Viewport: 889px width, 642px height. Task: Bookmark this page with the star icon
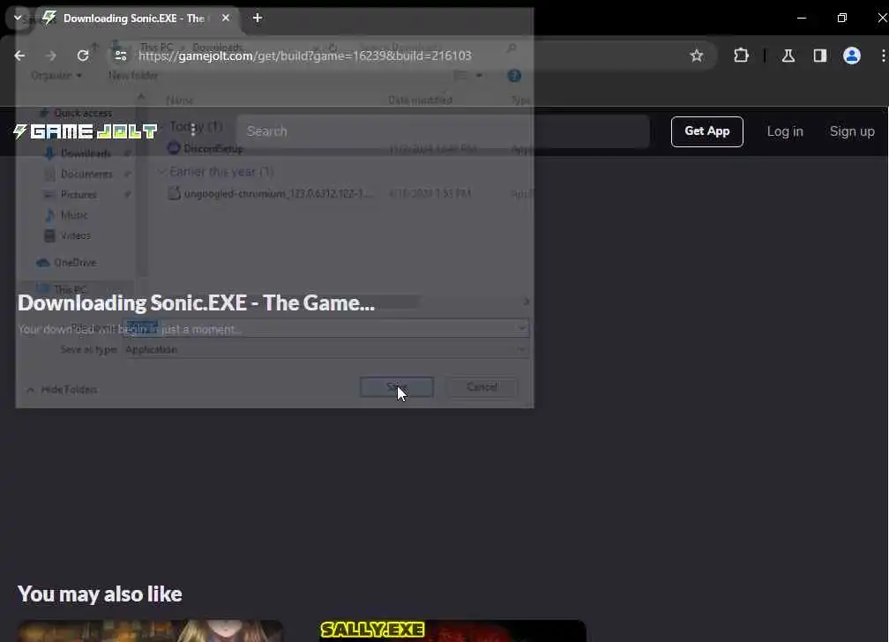(697, 56)
